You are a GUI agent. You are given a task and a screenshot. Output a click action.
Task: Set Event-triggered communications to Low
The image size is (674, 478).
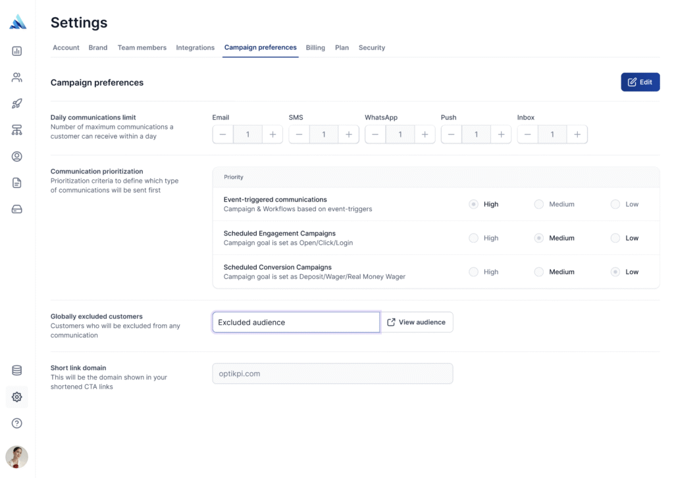click(615, 204)
